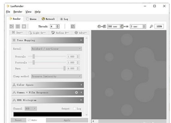Toggle the Gamma + Film Response power icon
The width and height of the screenshot is (171, 123).
76,92
